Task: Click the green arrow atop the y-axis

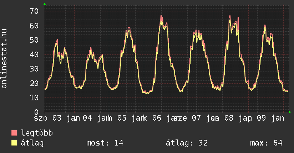Action: point(45,4)
